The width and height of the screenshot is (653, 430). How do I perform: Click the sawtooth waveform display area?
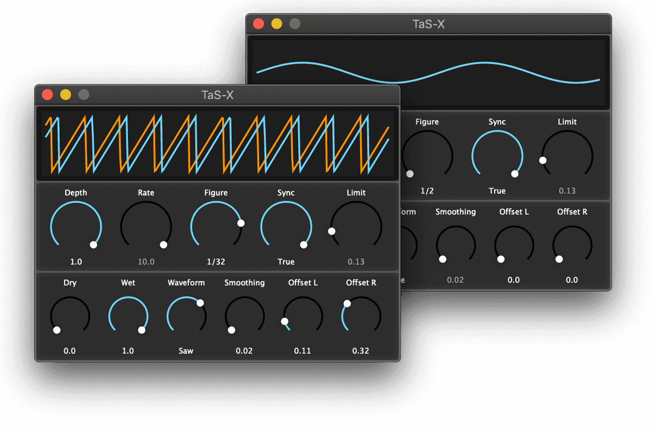click(217, 142)
